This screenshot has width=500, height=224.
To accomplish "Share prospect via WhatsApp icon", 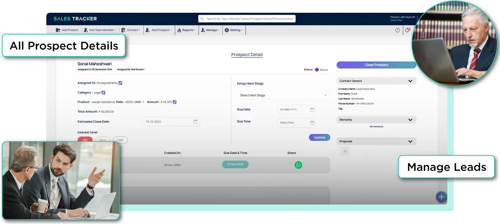I will point(298,165).
